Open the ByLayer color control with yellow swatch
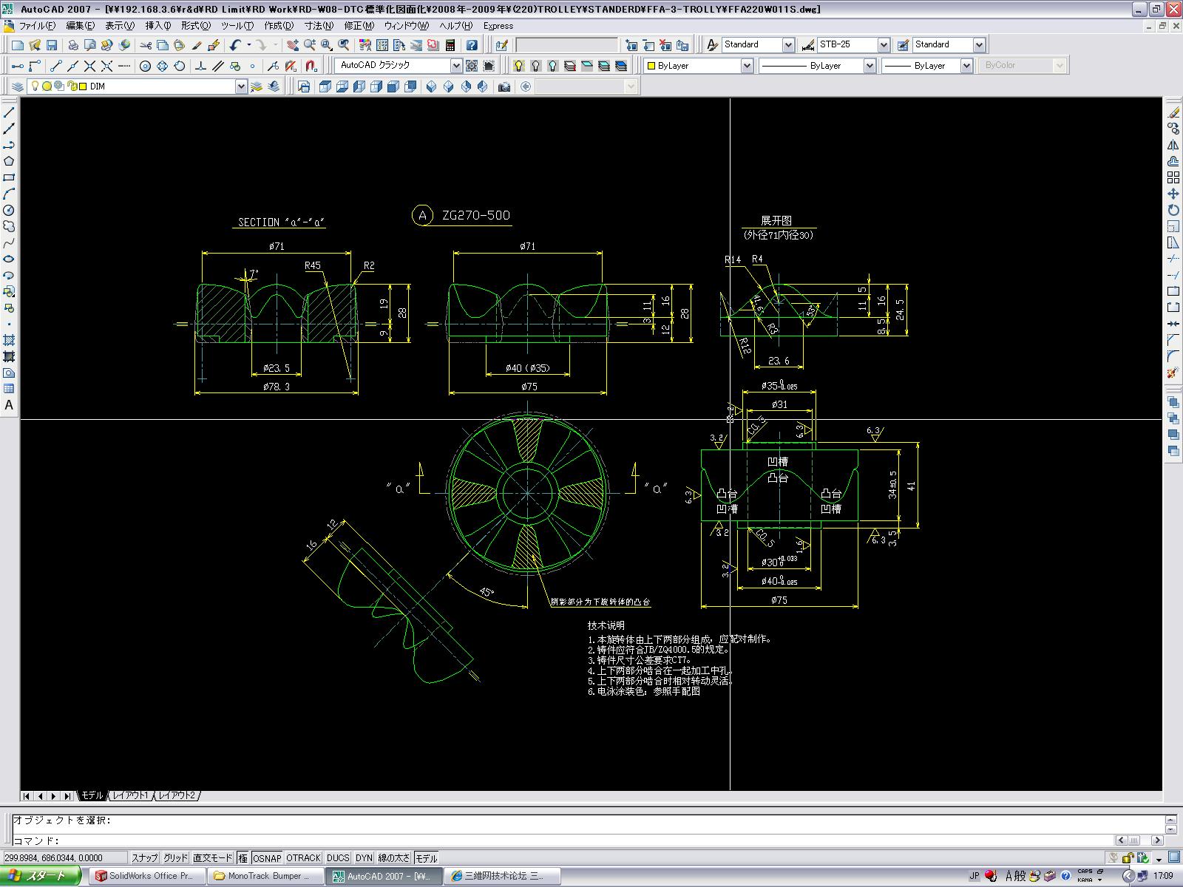Image resolution: width=1183 pixels, height=887 pixels. [747, 66]
